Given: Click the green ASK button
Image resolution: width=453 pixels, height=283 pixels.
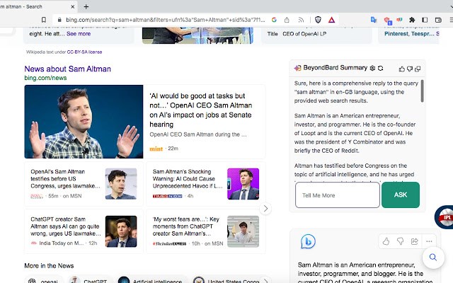Looking at the screenshot, I should point(401,195).
